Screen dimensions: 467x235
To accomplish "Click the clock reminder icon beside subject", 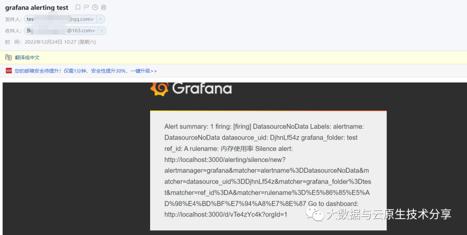I will 95,7.
